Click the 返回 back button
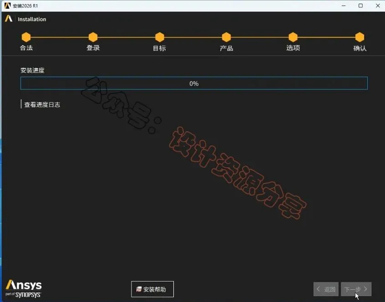Screen dimensions: 385x302 point(326,289)
